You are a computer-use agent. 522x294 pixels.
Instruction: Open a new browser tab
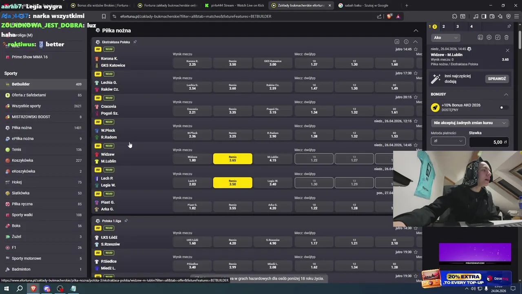point(407,5)
